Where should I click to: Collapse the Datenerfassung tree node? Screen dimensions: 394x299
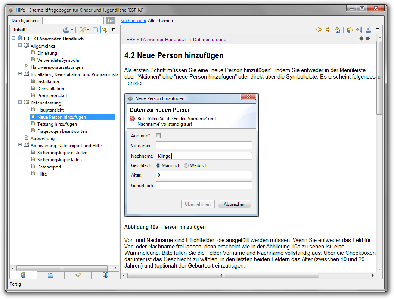click(20, 102)
